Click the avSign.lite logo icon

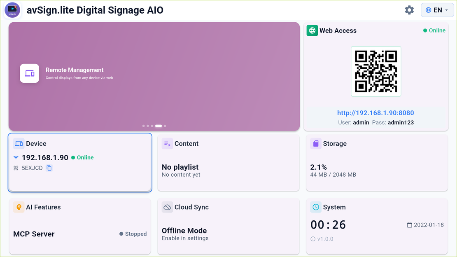[12, 10]
